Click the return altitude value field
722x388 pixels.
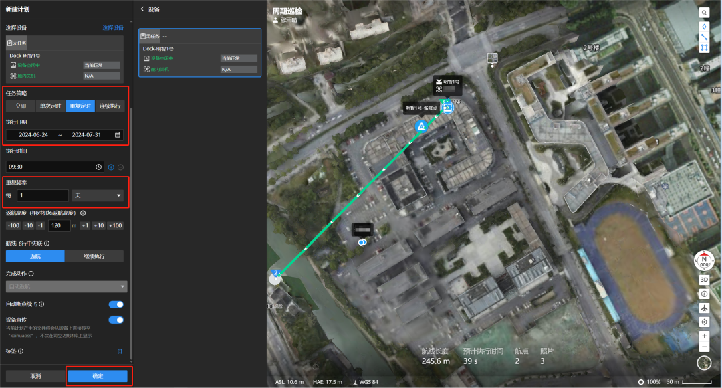coord(59,226)
